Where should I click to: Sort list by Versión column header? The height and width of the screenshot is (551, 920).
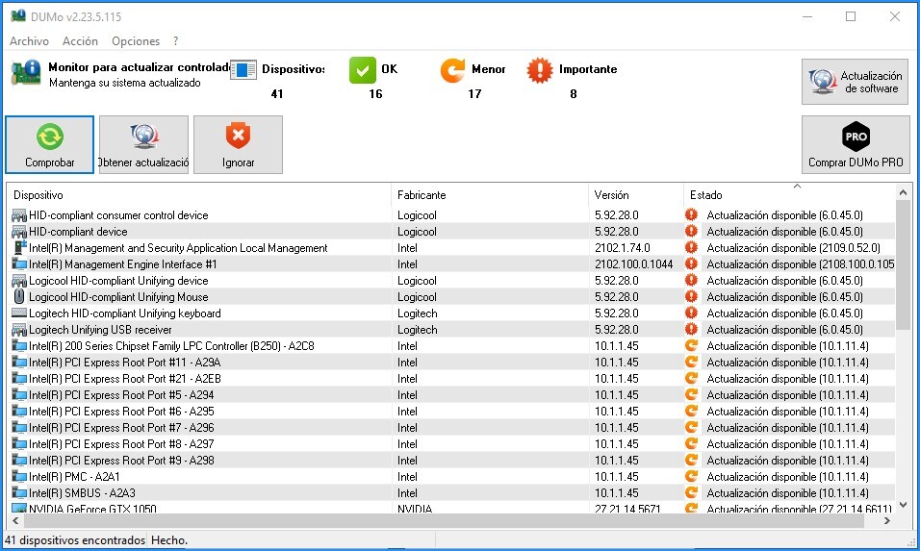(x=635, y=195)
